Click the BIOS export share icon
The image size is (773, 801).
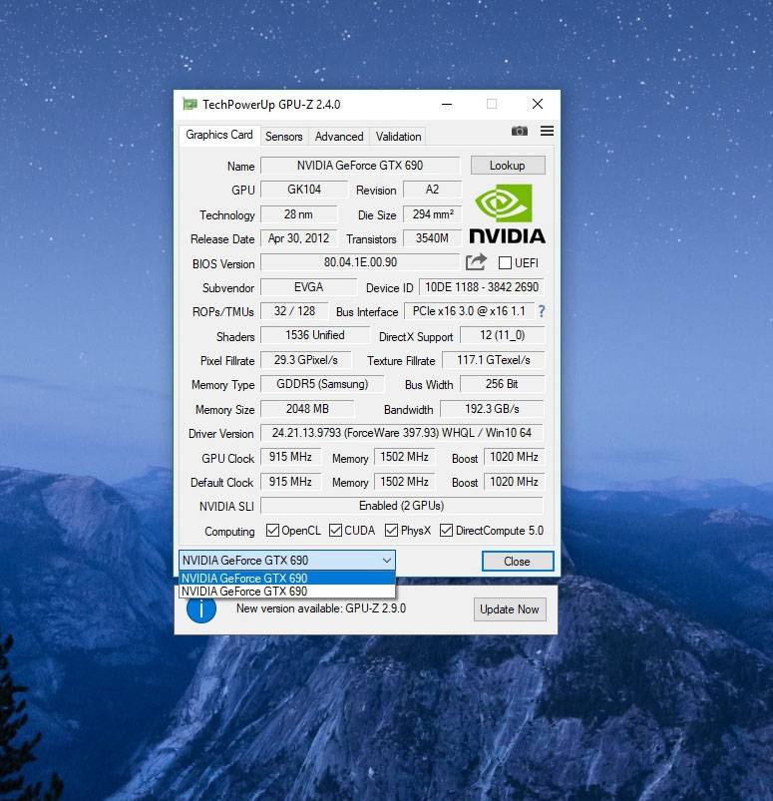tap(476, 262)
